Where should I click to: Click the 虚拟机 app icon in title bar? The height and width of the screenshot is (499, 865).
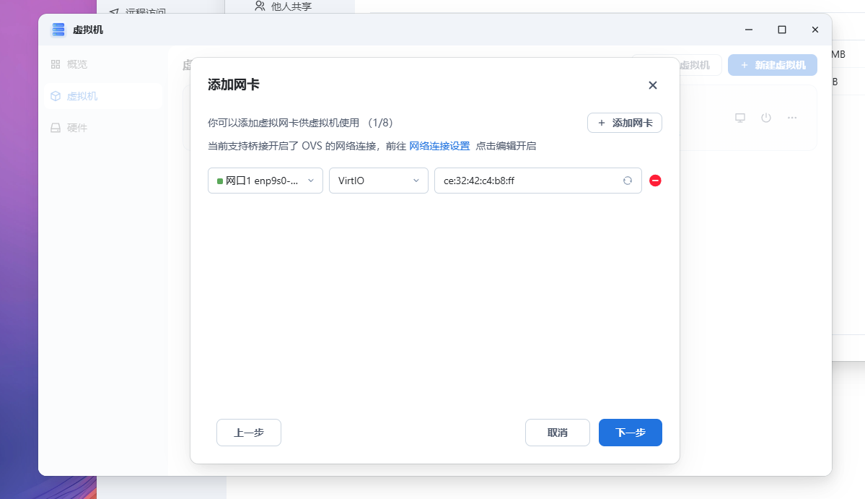(x=58, y=30)
